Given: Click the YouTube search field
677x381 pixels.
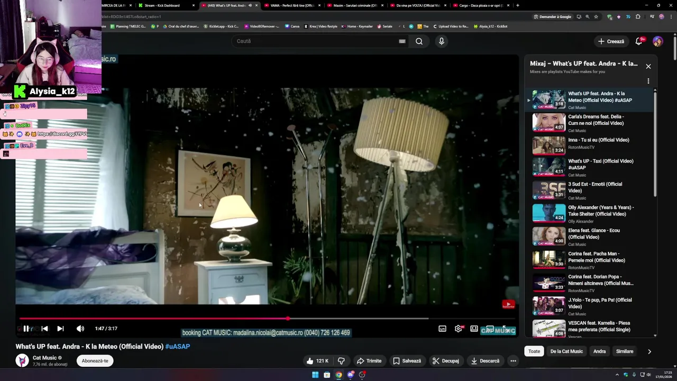Looking at the screenshot, I should 315,41.
